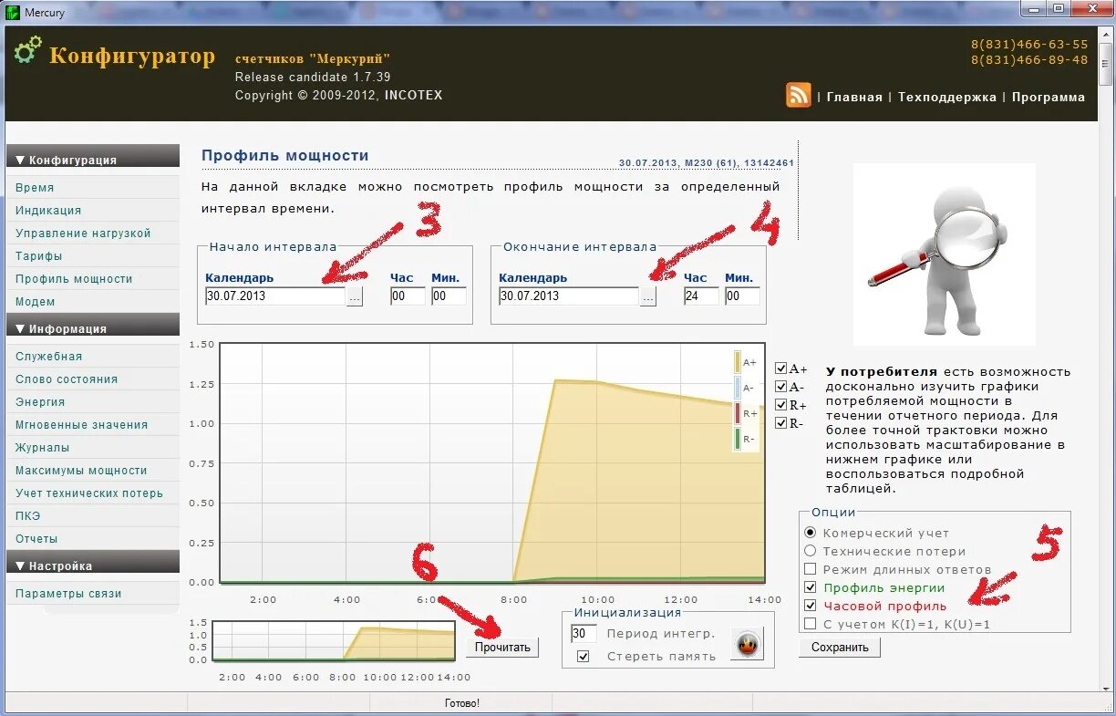Open Служебная in sidebar
The height and width of the screenshot is (716, 1116).
tap(49, 356)
